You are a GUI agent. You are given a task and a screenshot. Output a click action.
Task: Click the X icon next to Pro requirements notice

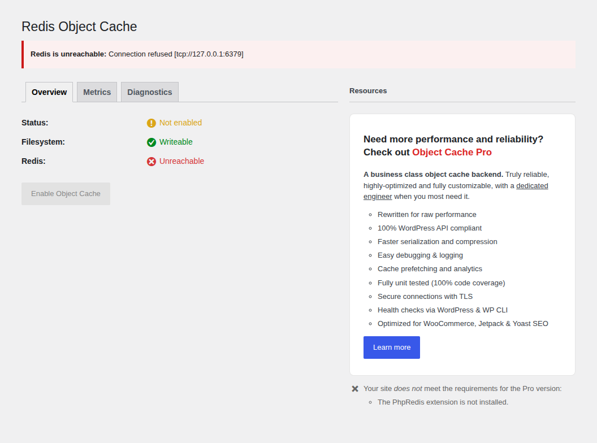[355, 389]
